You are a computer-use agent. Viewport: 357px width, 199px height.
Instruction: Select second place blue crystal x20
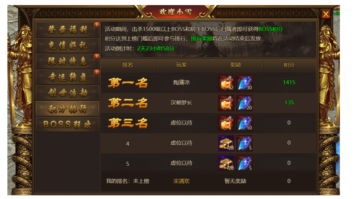coord(244,103)
